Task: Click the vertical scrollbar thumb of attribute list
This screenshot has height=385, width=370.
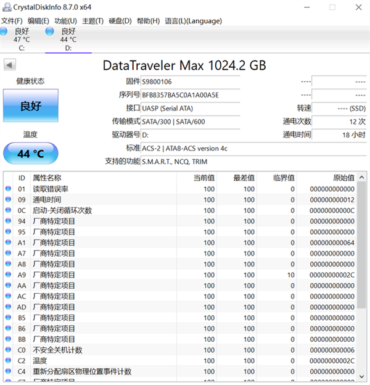Action: pyautogui.click(x=361, y=245)
